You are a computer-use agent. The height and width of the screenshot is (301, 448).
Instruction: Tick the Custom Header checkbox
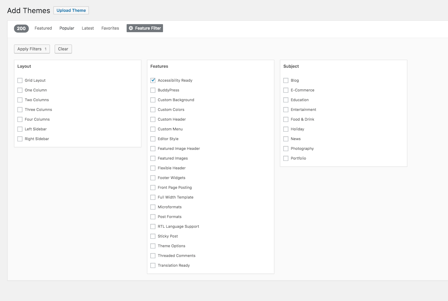pos(153,119)
